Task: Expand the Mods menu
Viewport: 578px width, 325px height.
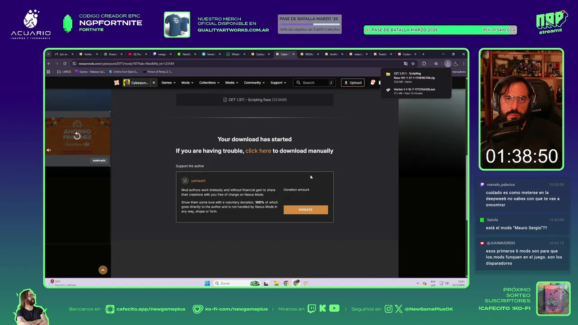Action: tap(187, 83)
